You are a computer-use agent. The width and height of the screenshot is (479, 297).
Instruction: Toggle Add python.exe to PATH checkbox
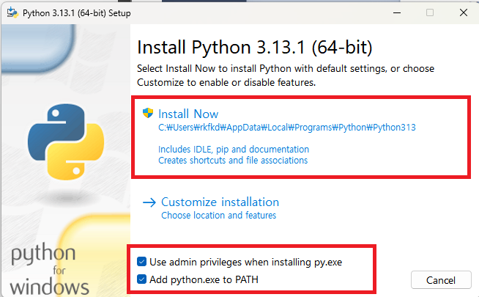[x=141, y=279]
